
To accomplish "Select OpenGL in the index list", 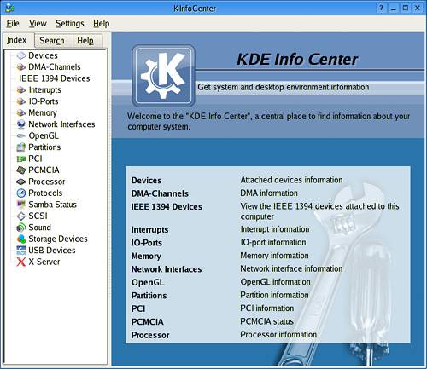I will coord(44,135).
